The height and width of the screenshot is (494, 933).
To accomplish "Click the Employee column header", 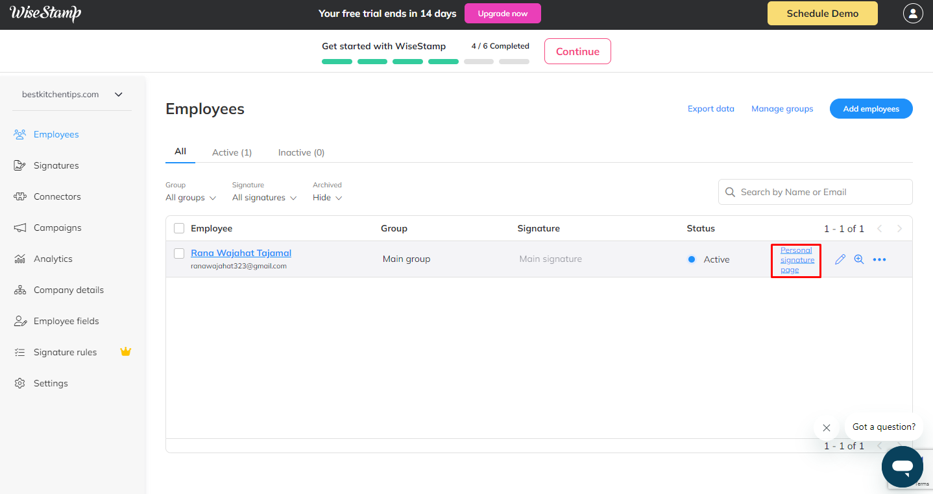I will pyautogui.click(x=212, y=228).
